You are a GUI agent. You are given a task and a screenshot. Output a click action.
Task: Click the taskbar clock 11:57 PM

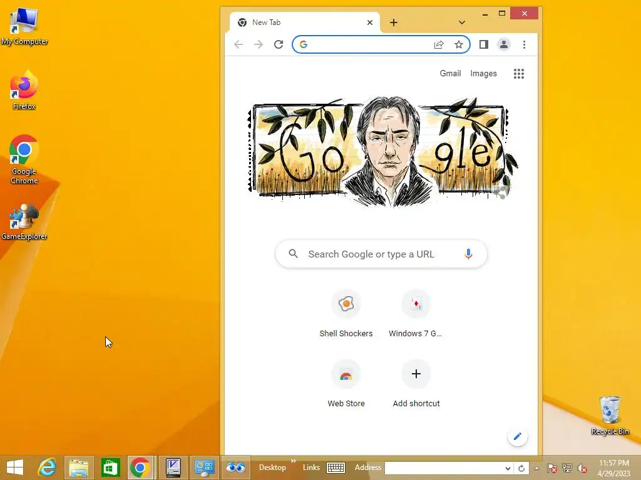(614, 463)
